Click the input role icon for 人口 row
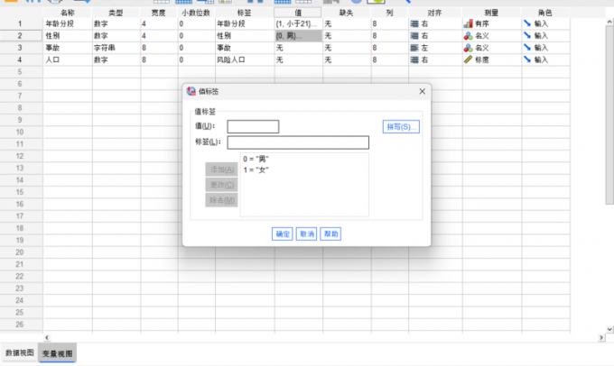 coord(527,59)
